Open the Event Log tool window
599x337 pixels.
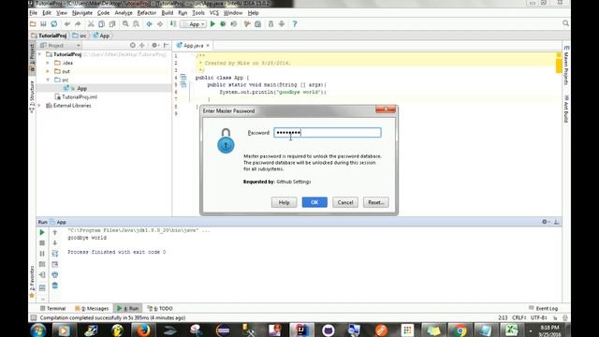pos(543,308)
